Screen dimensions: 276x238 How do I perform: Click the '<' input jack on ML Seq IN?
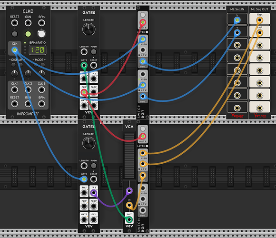coord(237,33)
